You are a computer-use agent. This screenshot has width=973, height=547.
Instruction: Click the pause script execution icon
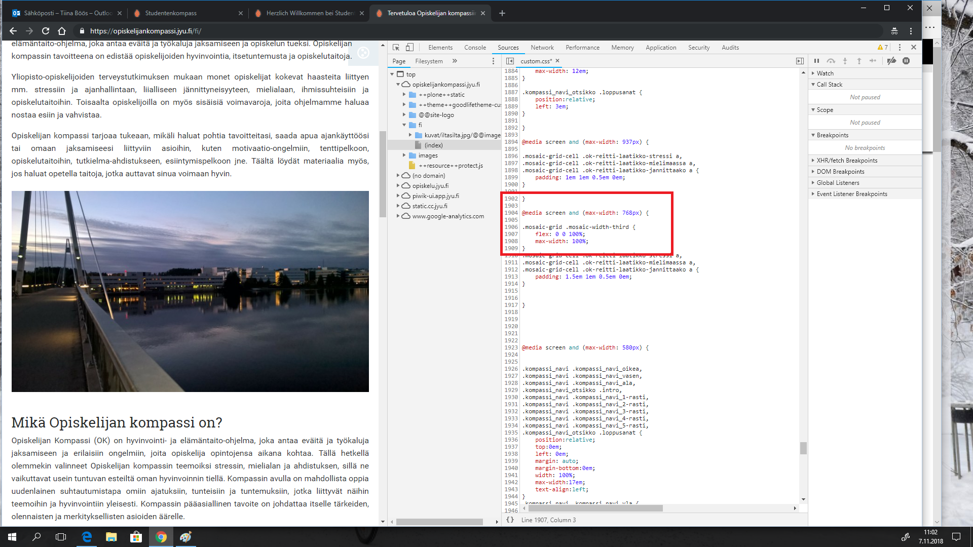(816, 61)
